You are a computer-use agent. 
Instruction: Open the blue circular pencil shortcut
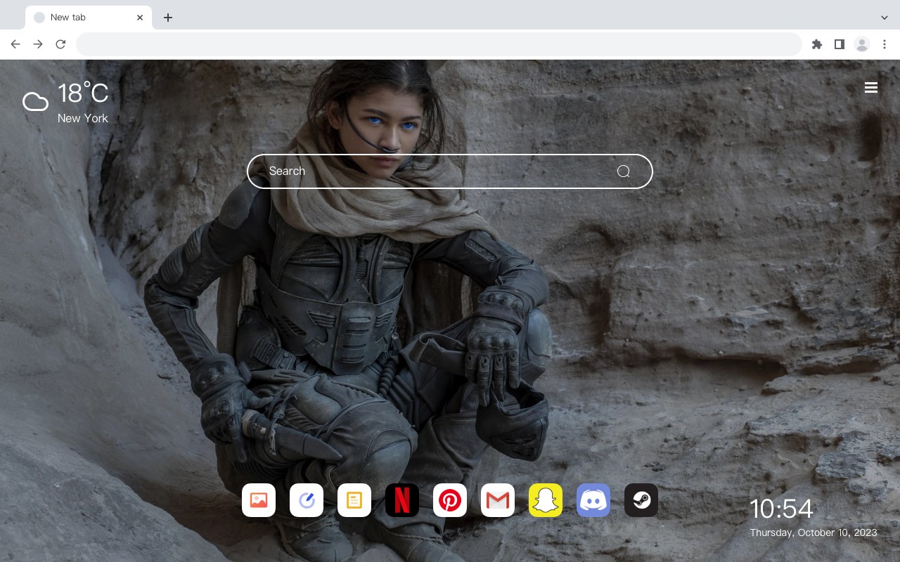coord(307,500)
